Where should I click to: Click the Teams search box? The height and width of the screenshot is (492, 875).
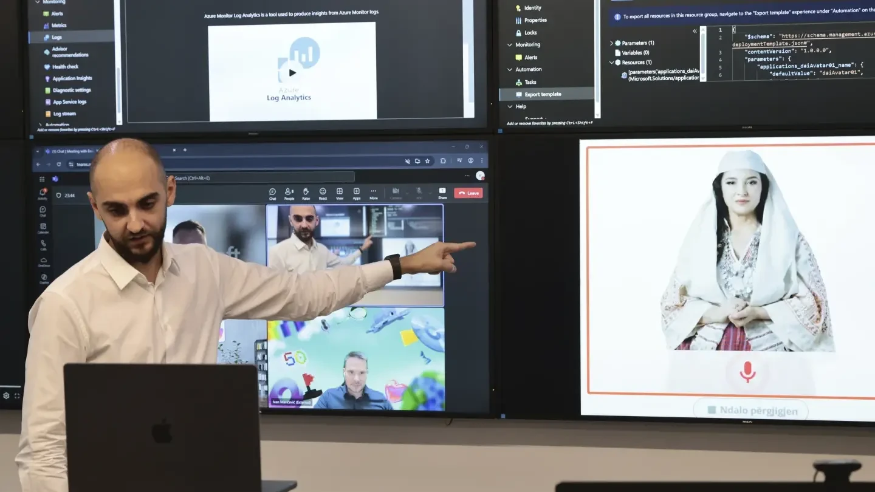[261, 178]
